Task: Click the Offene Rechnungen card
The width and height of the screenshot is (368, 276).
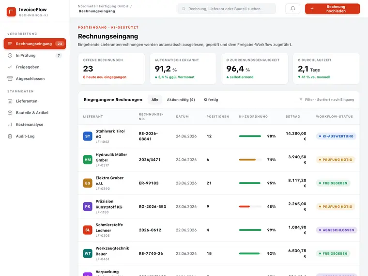Action: [111, 69]
